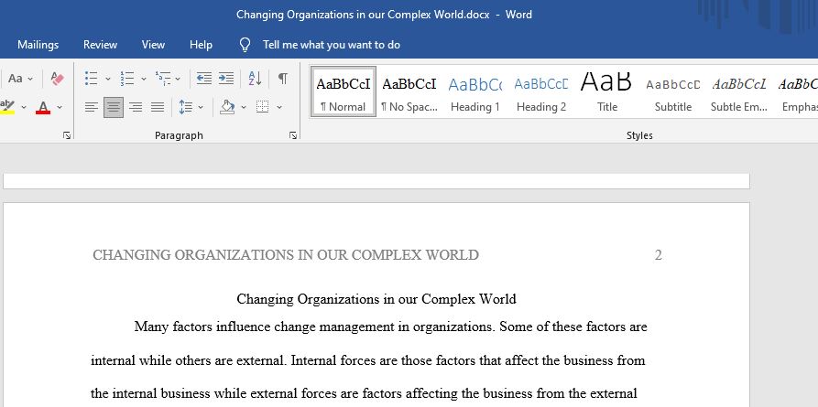Apply the Normal style
818x407 pixels.
click(x=344, y=91)
